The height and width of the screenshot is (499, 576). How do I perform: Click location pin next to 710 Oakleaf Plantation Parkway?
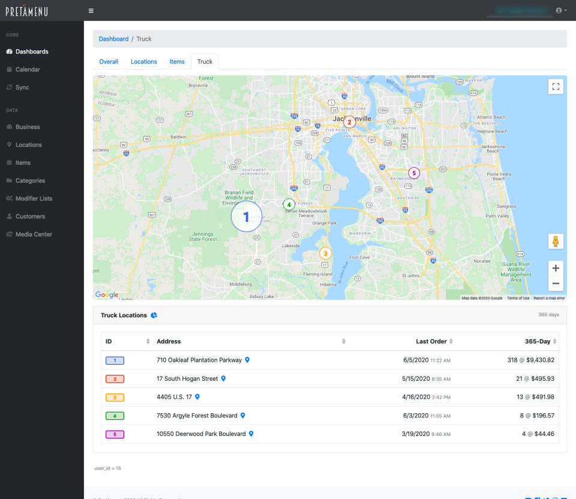point(247,360)
